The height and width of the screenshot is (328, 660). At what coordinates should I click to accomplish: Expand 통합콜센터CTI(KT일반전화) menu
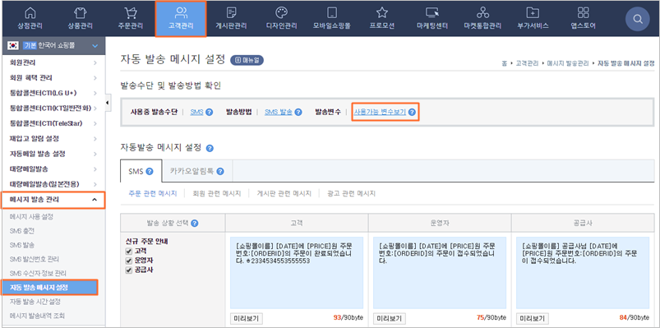[x=53, y=109]
